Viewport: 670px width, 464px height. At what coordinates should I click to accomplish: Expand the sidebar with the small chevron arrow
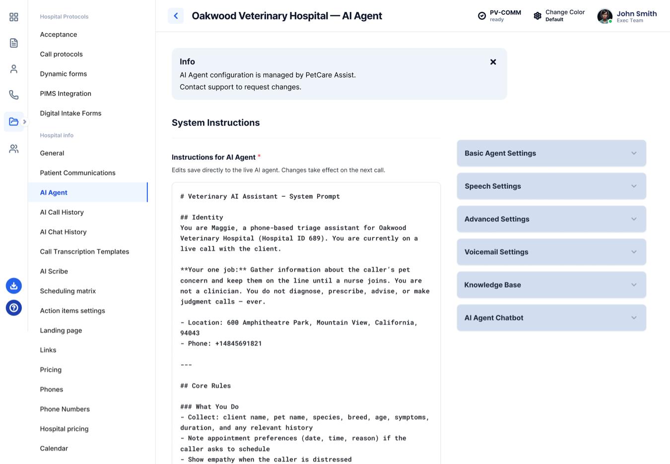point(25,121)
